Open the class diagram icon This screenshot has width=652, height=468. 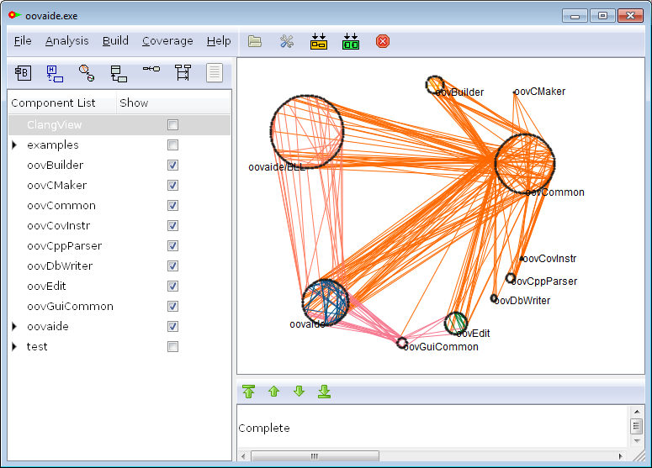point(119,73)
